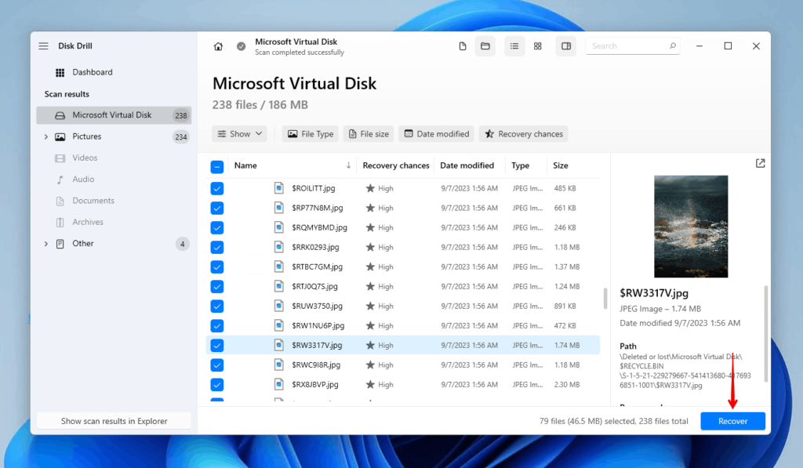Select list view layout icon

514,46
